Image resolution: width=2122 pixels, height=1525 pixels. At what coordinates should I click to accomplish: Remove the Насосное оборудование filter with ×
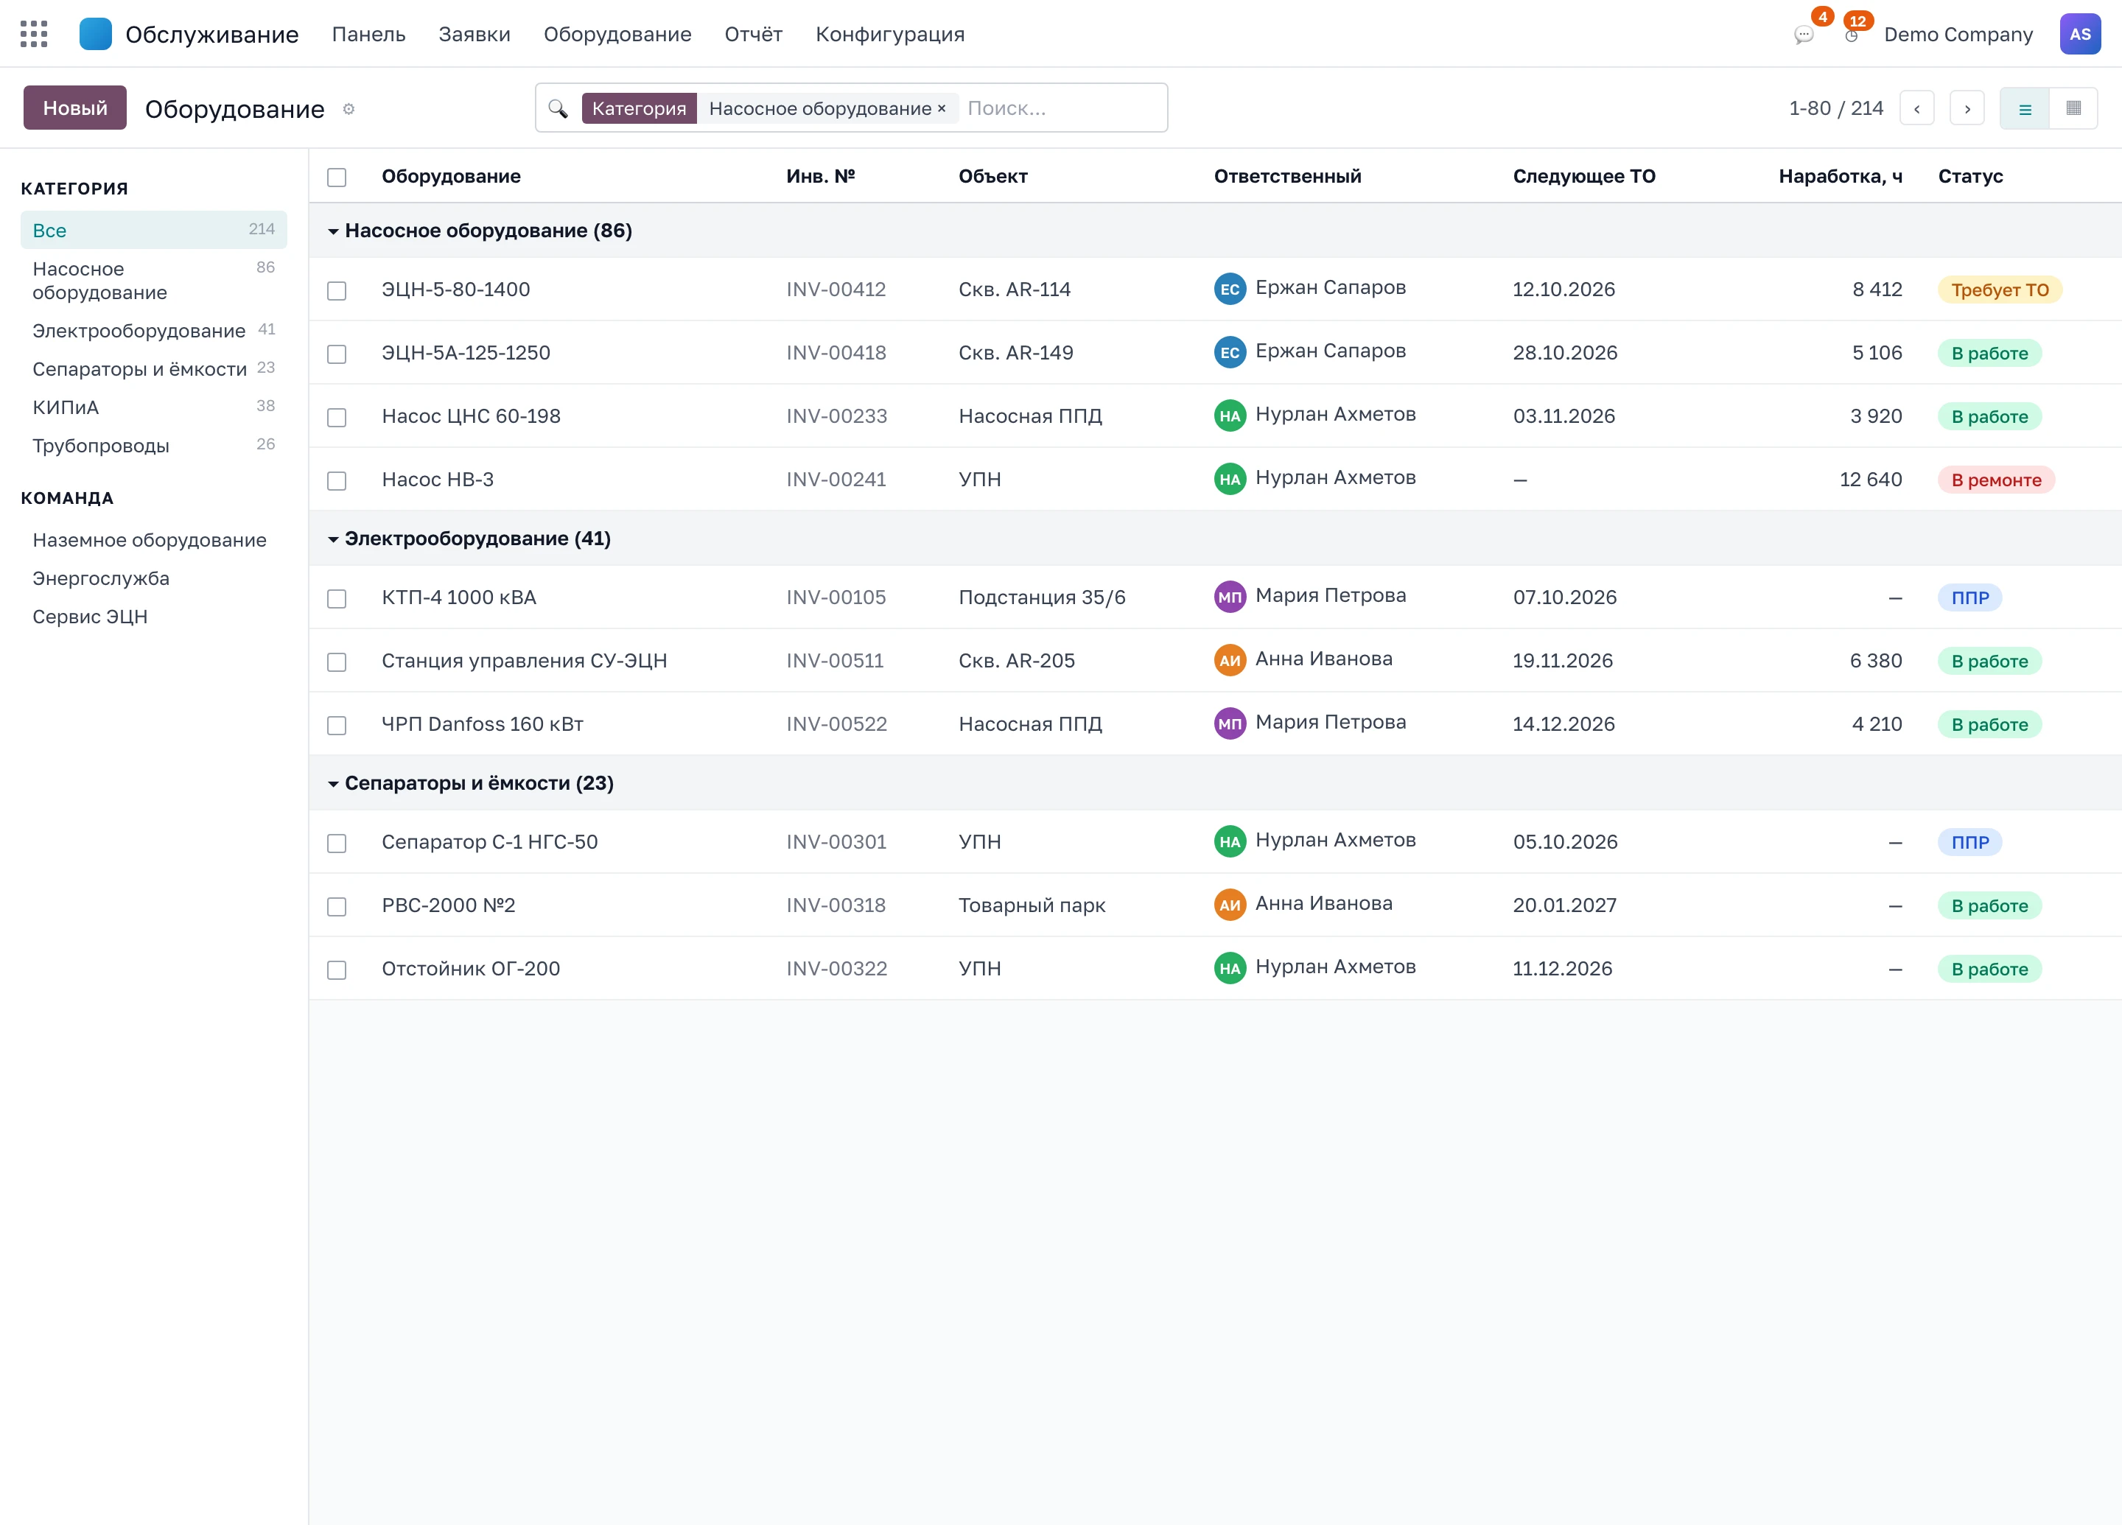(941, 108)
